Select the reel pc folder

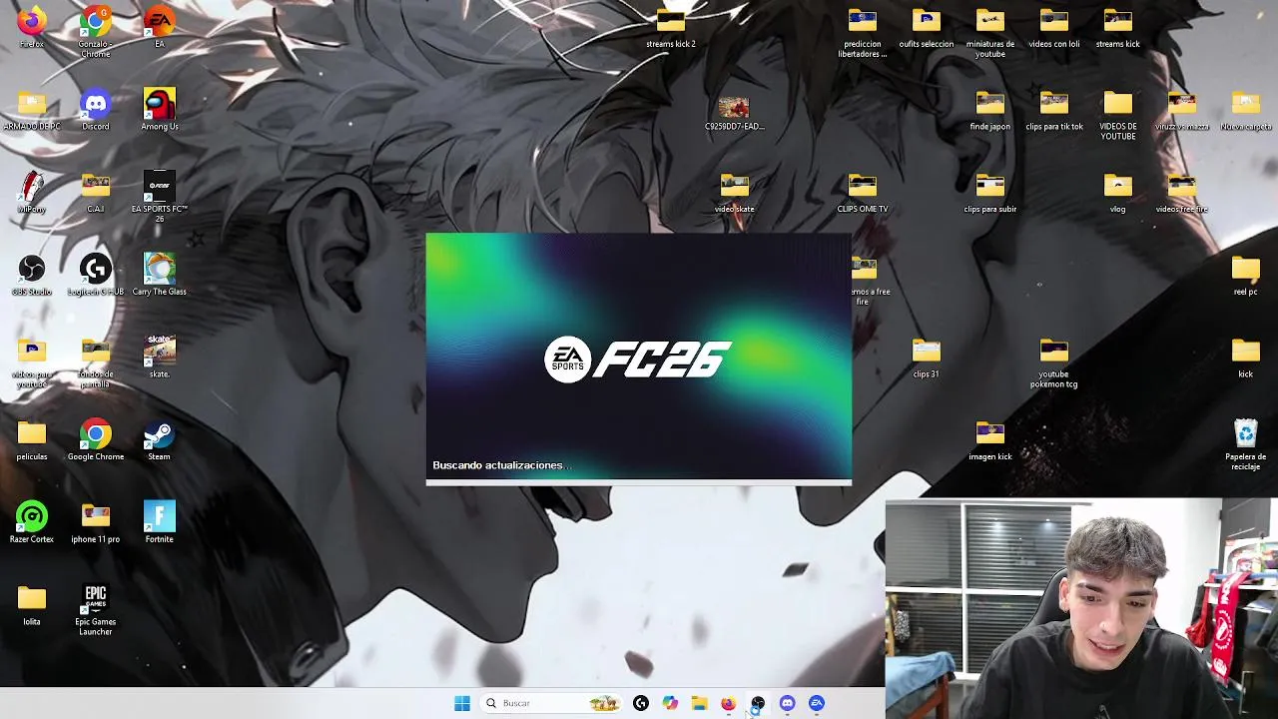point(1246,276)
